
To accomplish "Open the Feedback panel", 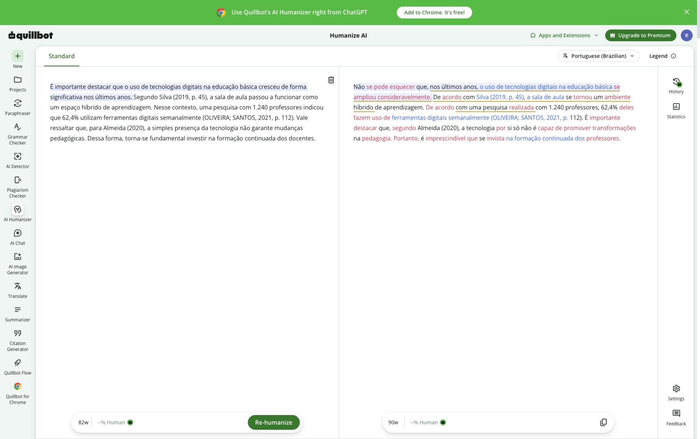I will point(676,418).
